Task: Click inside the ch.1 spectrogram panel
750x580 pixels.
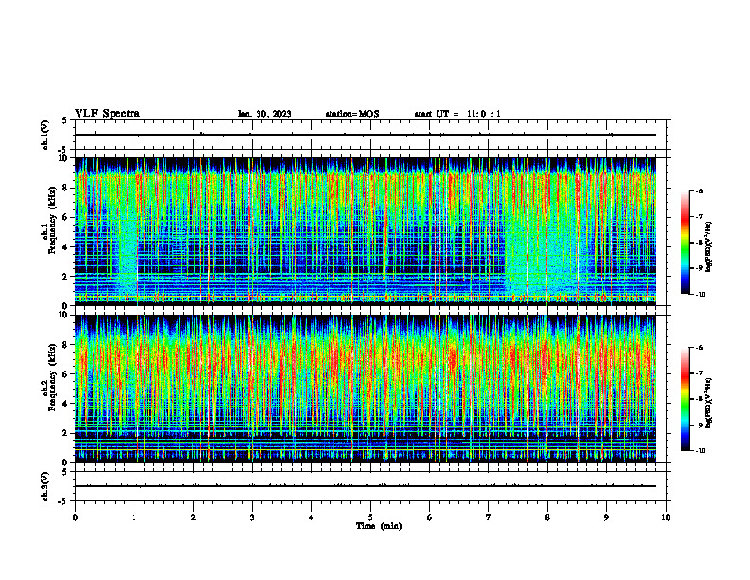Action: tap(365, 231)
